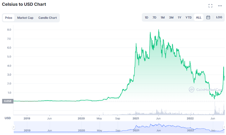Switch to the Candle Chart tab

tap(47, 18)
